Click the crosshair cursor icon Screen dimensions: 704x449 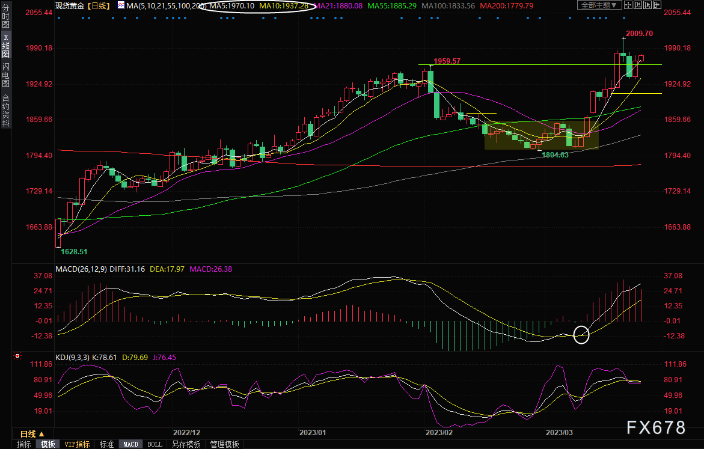pyautogui.click(x=628, y=5)
